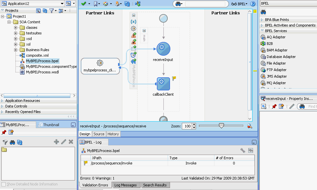
Task: Expand the testsuites folder
Action: coord(15,33)
